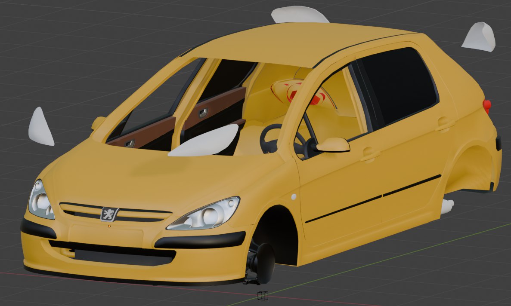511x306 pixels.
Task: Select the black brake assembly in front wheel arch
Action: point(261,263)
